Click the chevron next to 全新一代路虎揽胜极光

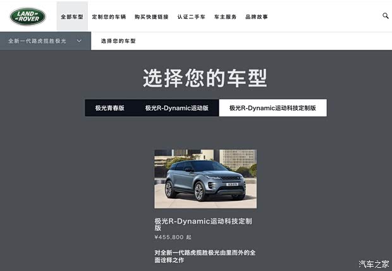click(79, 40)
